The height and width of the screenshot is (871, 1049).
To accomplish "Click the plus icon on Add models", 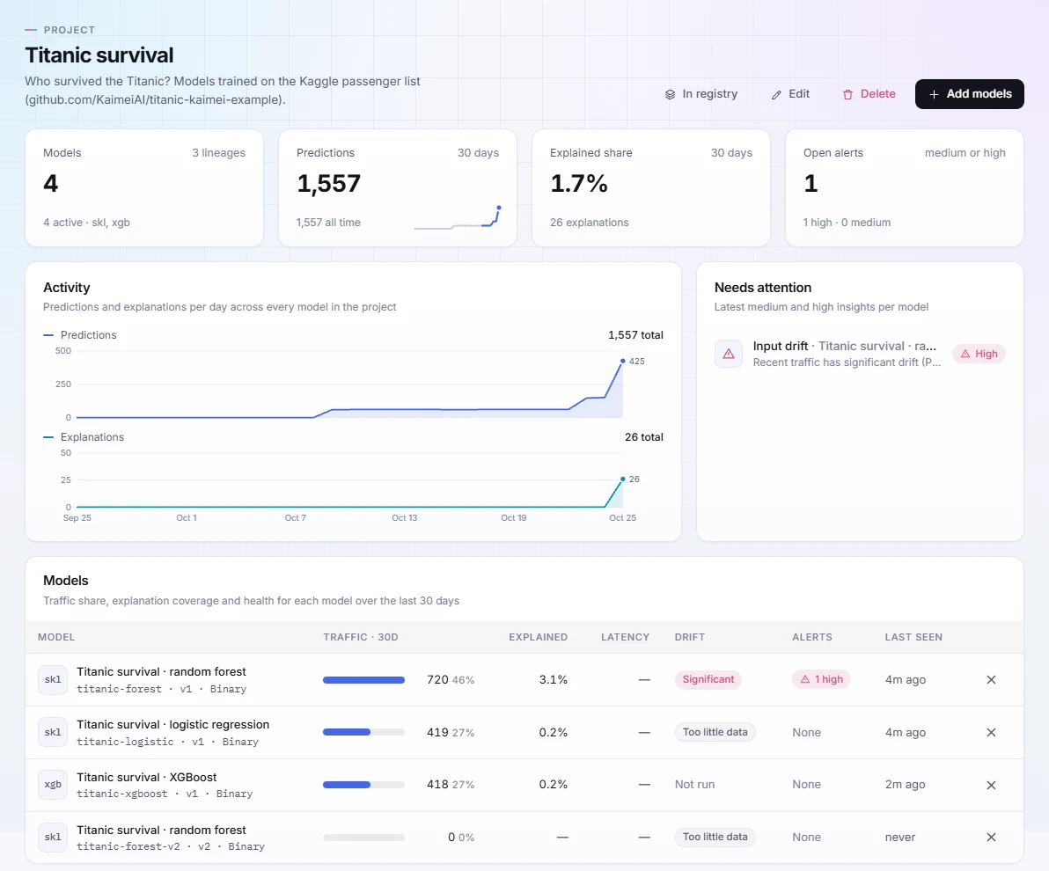I will (934, 94).
